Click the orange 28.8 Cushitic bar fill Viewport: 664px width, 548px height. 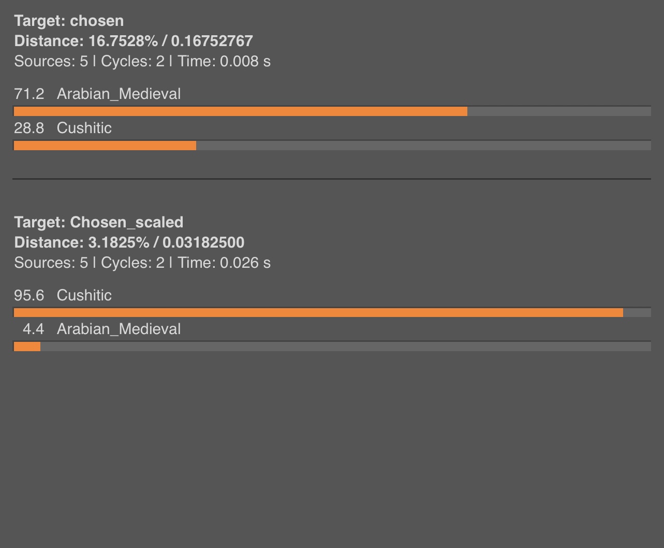[105, 146]
